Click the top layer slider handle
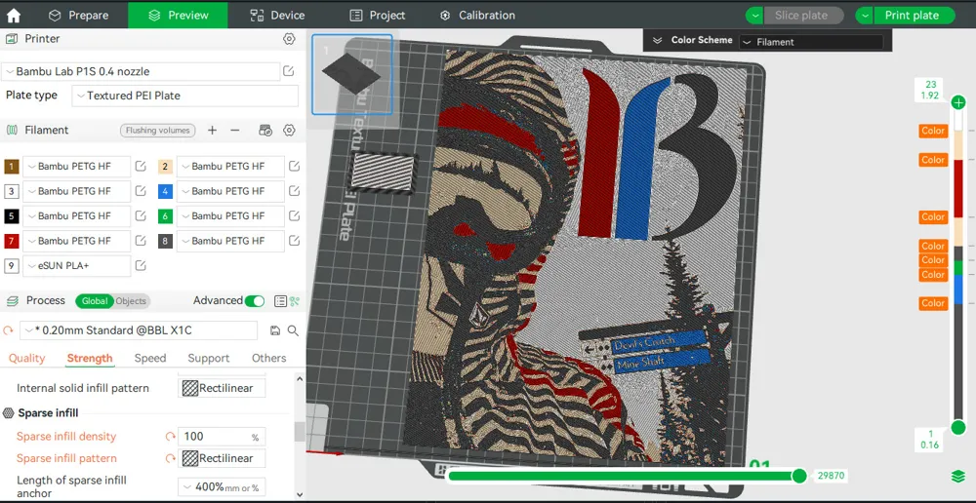 point(958,102)
